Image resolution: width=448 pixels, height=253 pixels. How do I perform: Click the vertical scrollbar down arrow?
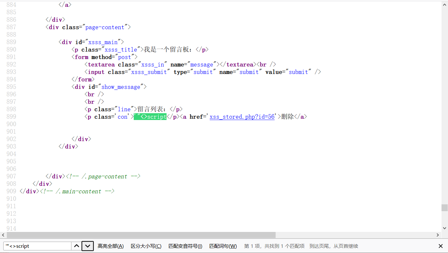[x=444, y=228]
